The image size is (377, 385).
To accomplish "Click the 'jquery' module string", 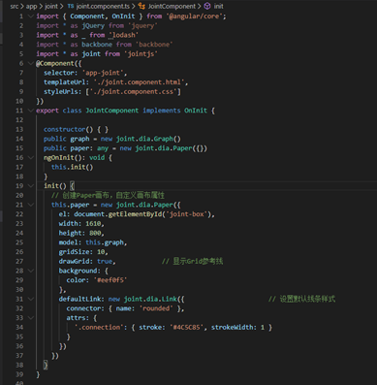I will [x=143, y=25].
